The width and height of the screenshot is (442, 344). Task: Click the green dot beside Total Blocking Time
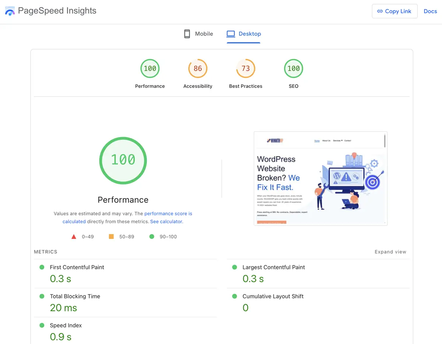[42, 296]
